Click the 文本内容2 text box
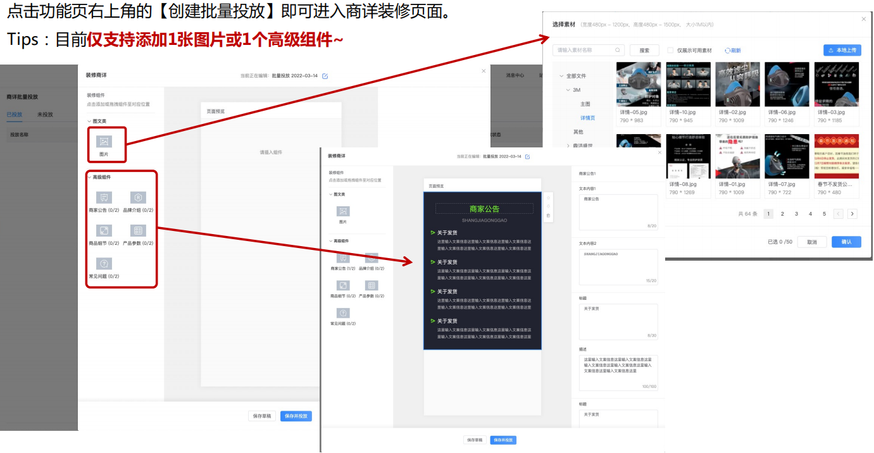 618,267
